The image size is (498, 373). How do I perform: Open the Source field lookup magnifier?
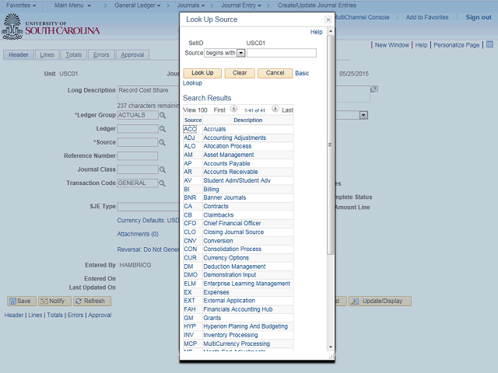(162, 142)
